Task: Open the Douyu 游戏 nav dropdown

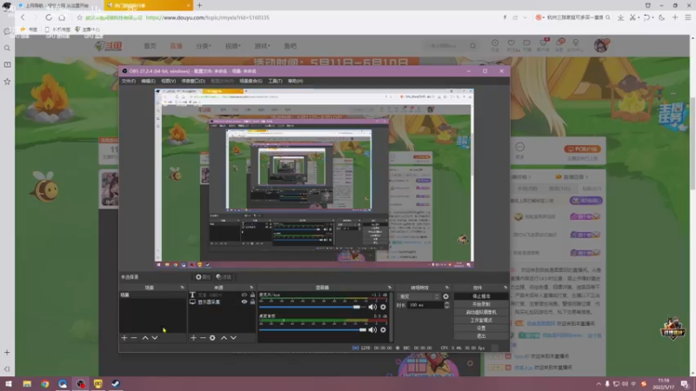Action: pyautogui.click(x=262, y=46)
